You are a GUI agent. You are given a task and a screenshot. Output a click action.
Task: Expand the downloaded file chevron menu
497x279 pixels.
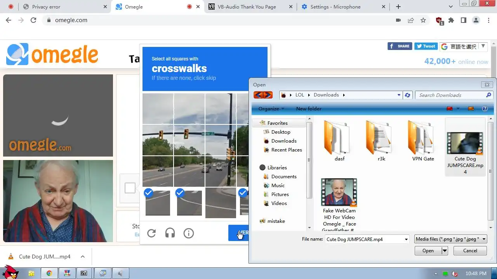(83, 257)
